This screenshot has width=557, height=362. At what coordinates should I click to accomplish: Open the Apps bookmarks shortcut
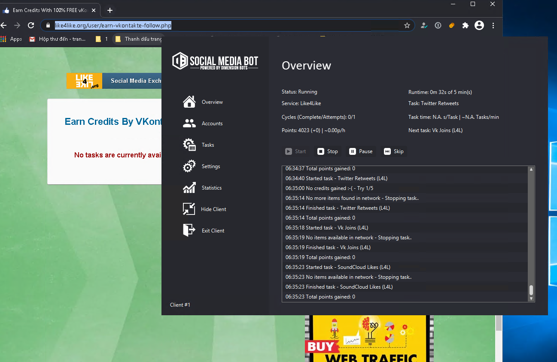(x=12, y=39)
